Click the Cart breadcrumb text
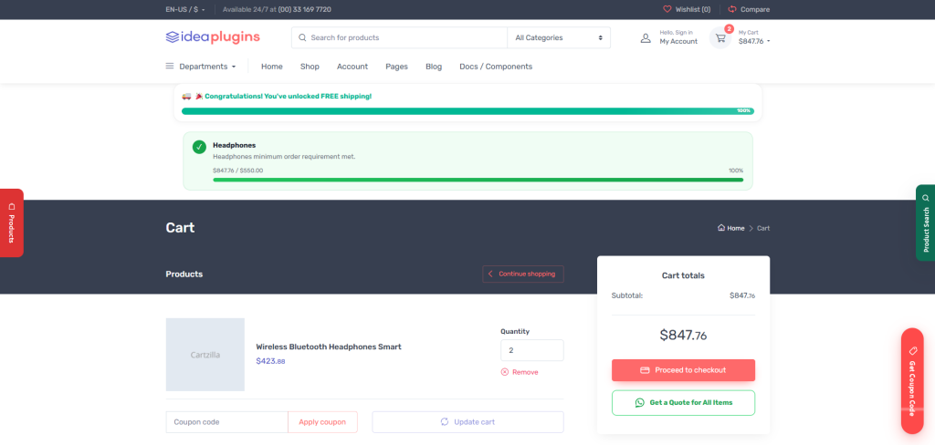 coord(763,228)
